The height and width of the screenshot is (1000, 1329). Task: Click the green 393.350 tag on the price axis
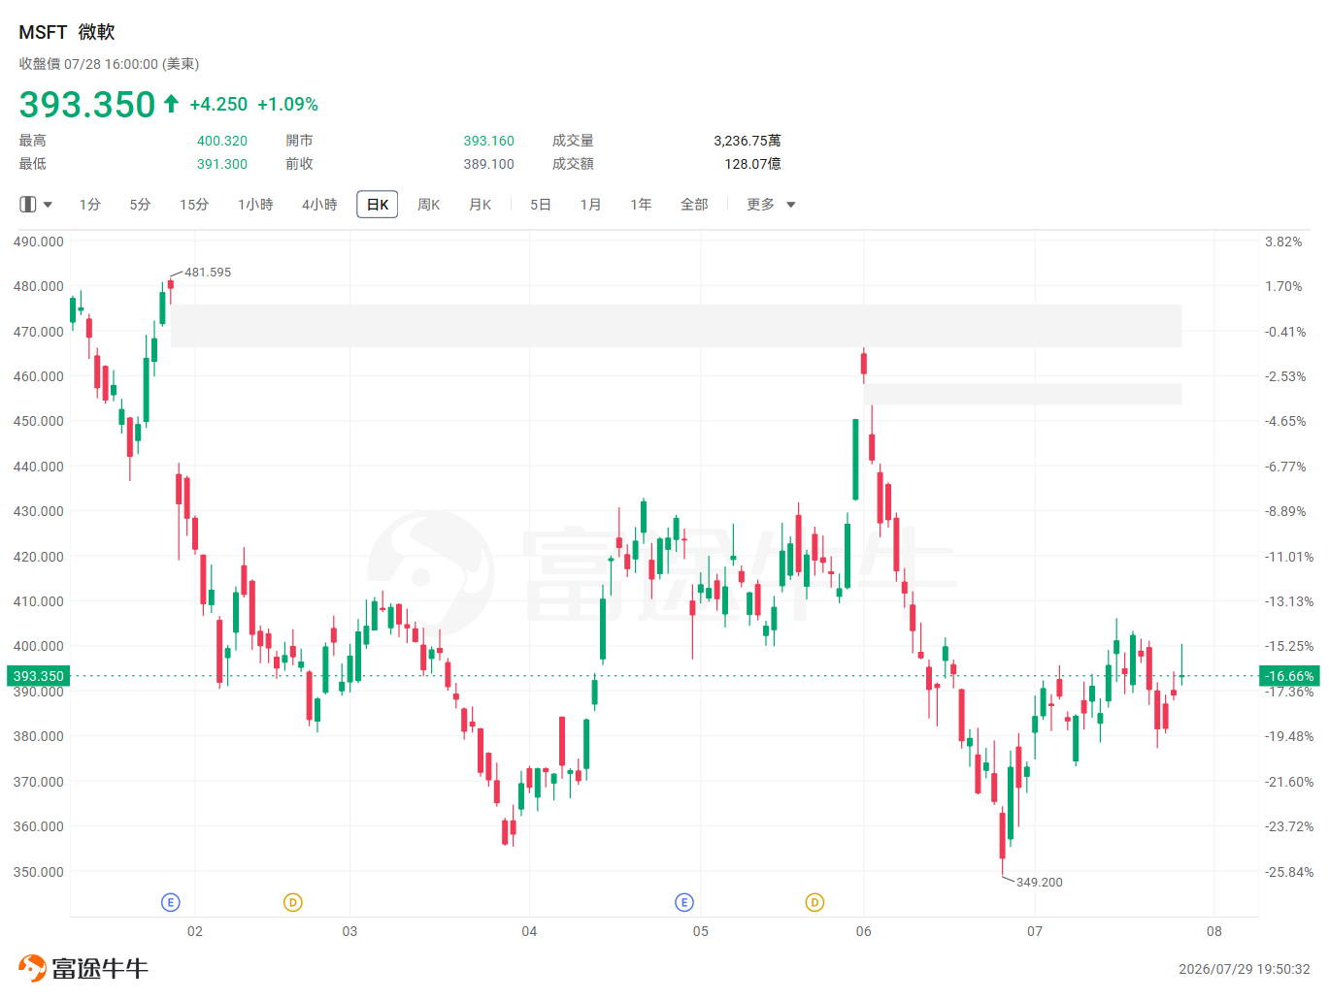tap(39, 676)
